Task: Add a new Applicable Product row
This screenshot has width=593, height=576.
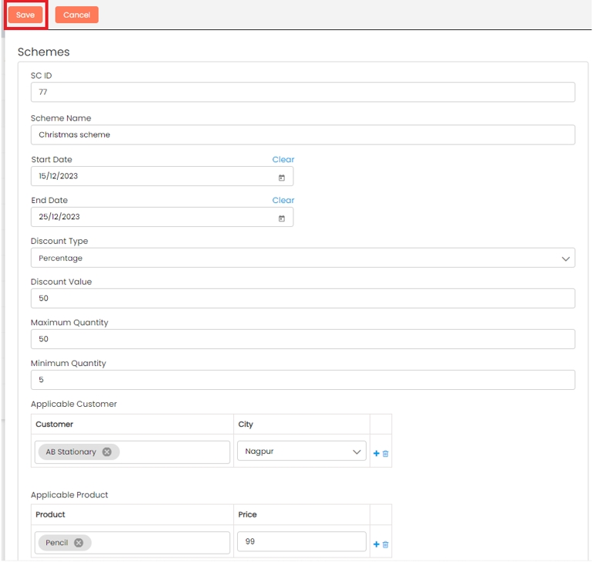Action: coord(377,544)
